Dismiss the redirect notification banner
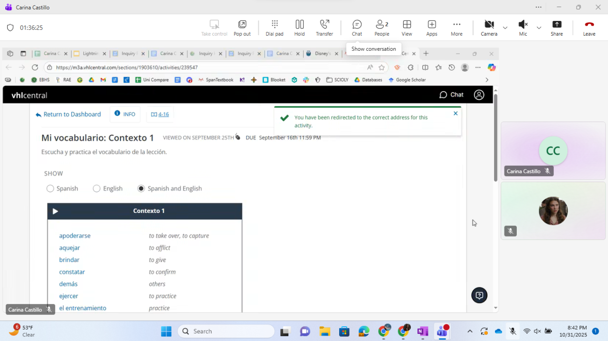 456,114
